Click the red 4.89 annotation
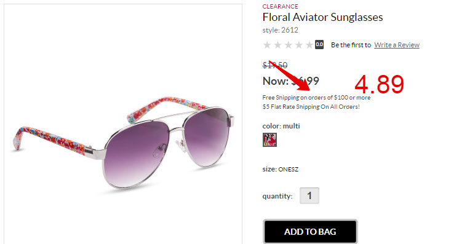Image resolution: width=459 pixels, height=244 pixels. tap(379, 84)
